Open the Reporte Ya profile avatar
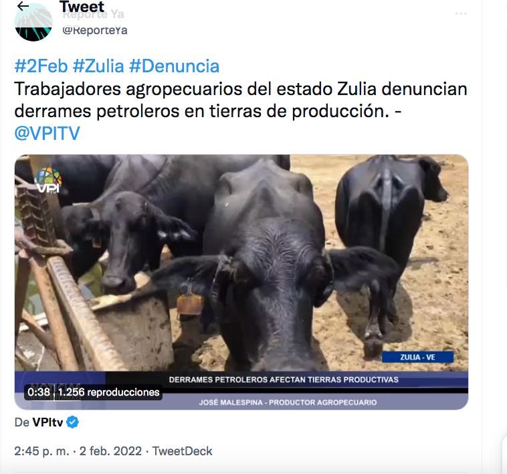Screen dimensions: 507x474 click(x=33, y=23)
